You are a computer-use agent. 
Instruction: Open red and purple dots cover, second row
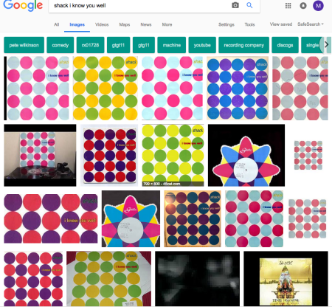pos(109,155)
